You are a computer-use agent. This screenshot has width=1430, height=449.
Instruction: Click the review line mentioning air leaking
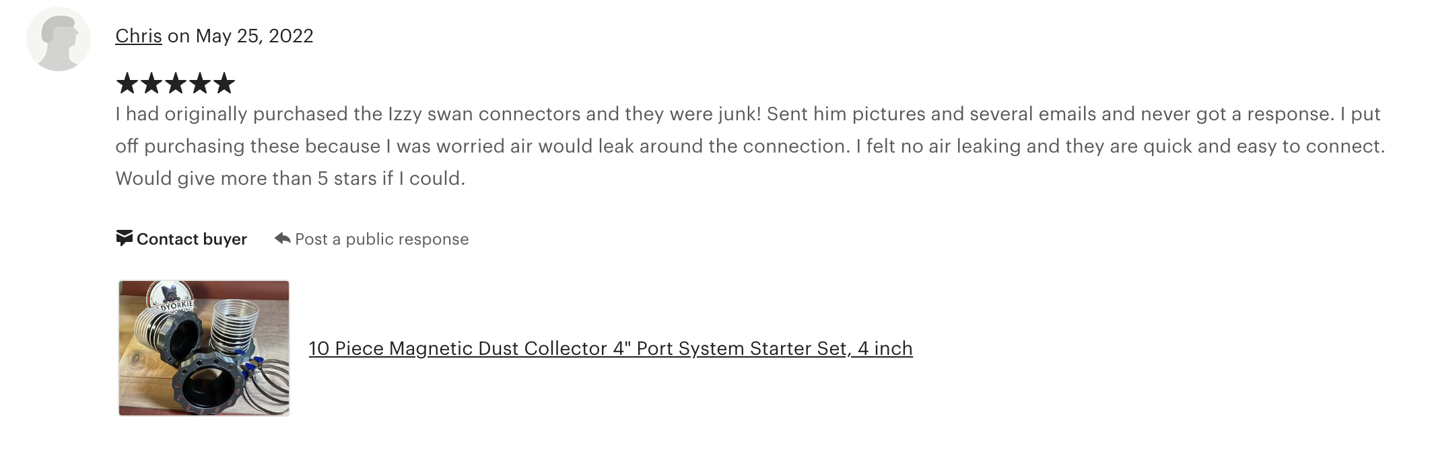(x=750, y=146)
